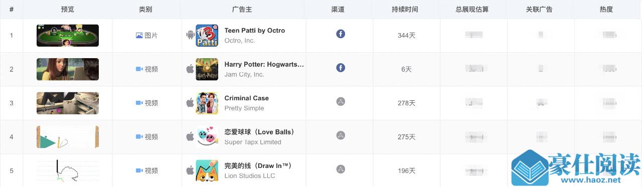Open the Teen Patti poker table preview thumbnail
This screenshot has width=642, height=187.
tap(68, 36)
